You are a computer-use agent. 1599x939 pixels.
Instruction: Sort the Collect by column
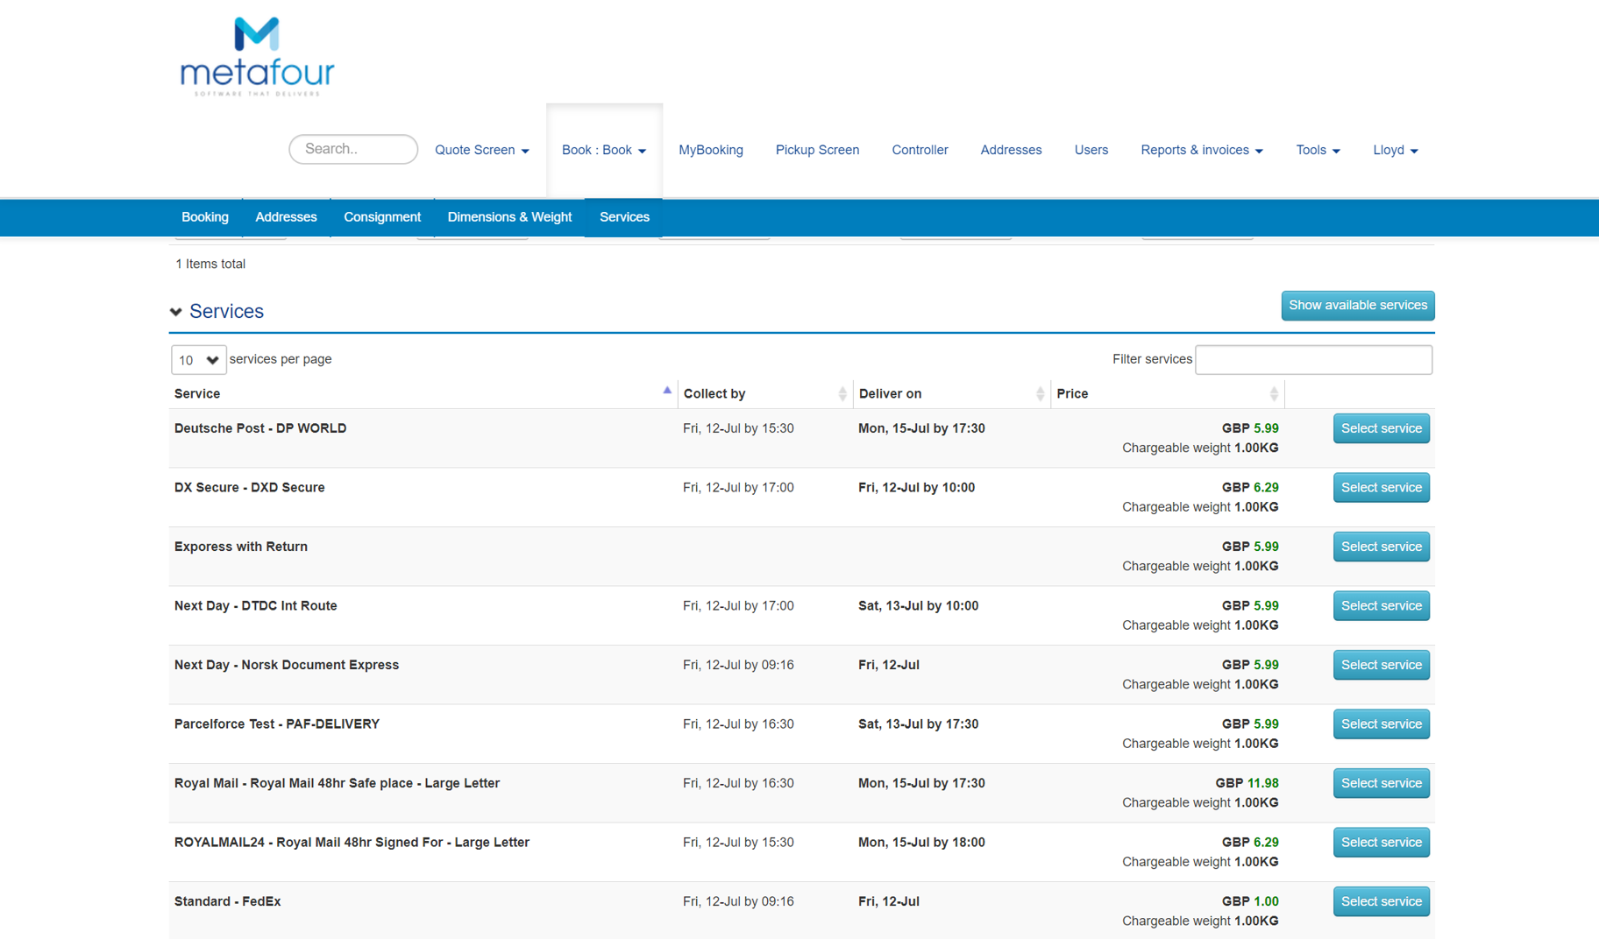tap(842, 394)
